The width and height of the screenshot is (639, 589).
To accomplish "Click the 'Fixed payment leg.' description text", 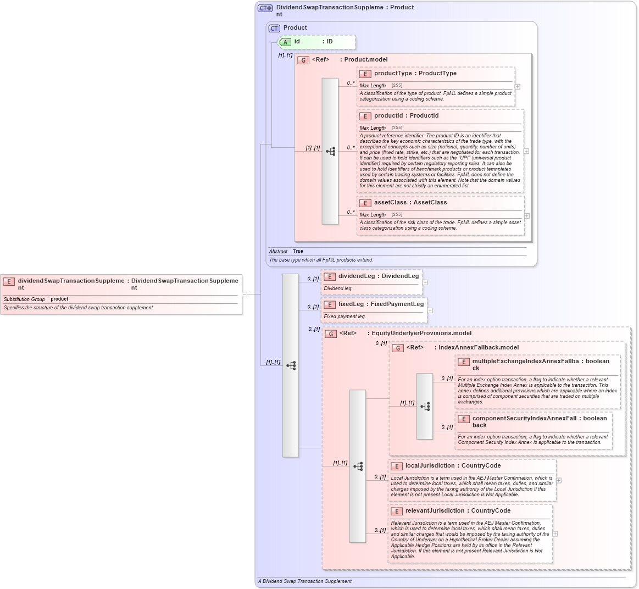I will [x=344, y=316].
